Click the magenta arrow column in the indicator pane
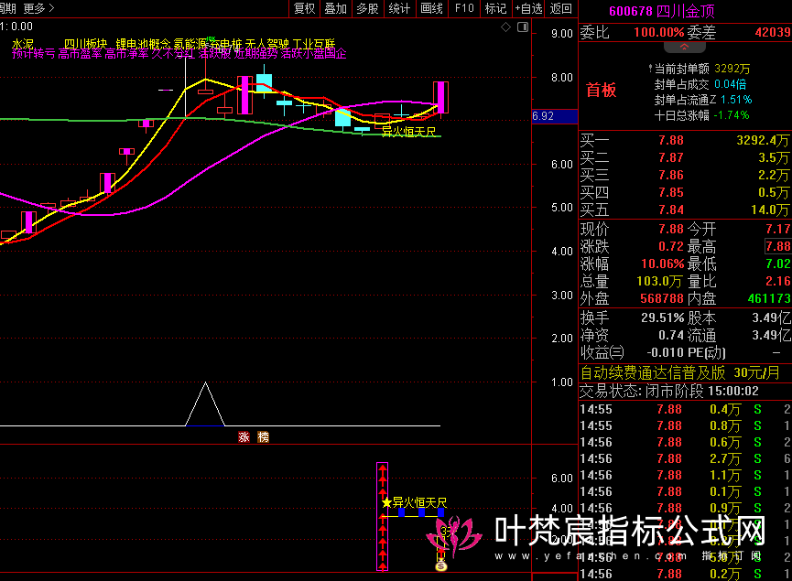Screen dimensions: 792x581 pos(383,516)
